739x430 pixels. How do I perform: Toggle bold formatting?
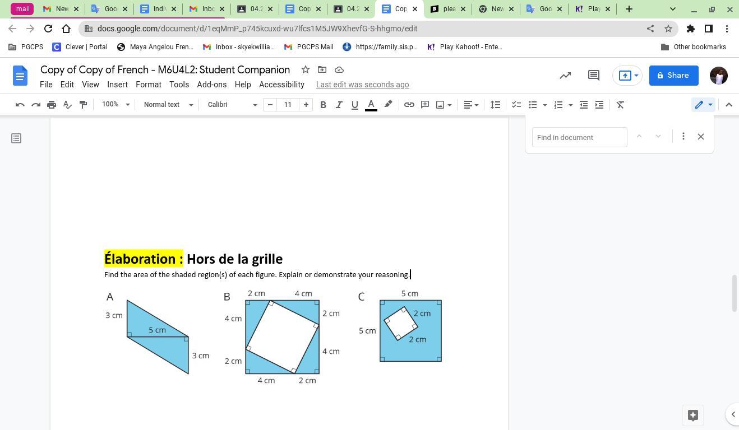point(323,105)
